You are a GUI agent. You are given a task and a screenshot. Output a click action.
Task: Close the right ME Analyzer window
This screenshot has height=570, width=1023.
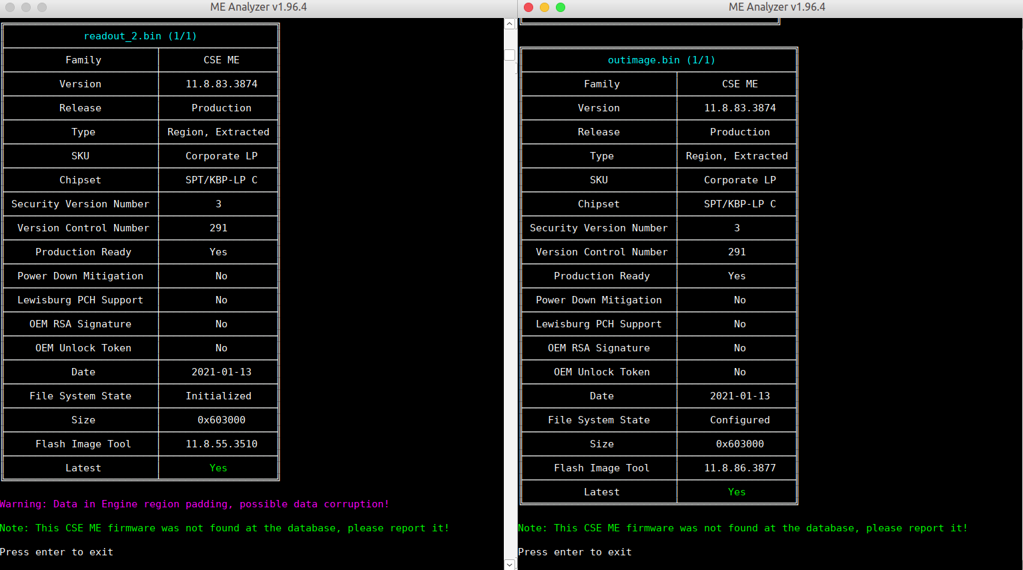click(x=529, y=7)
